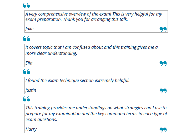
Task: Click the text 'A very comprehensive overview of the exam!'
Action: click(x=68, y=14)
